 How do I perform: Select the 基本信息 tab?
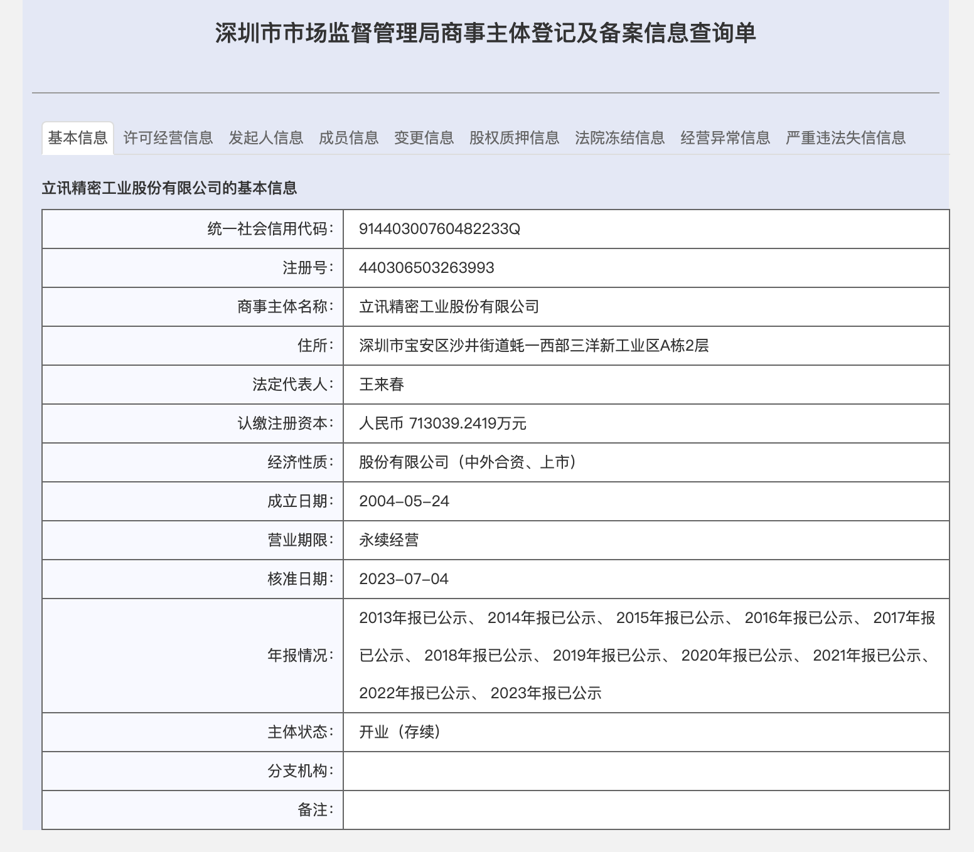(78, 138)
